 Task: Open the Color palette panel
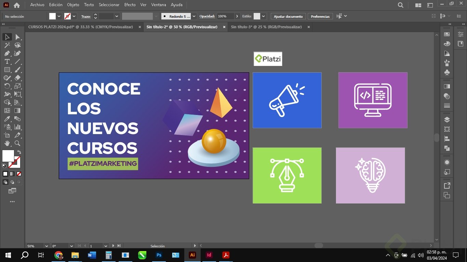click(447, 44)
